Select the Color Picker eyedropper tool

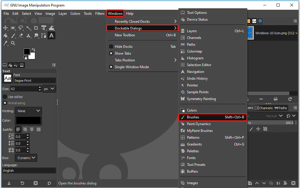tap(5, 43)
